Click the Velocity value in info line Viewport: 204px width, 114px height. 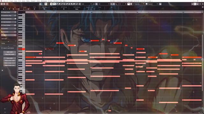pyautogui.click(x=44, y=9)
